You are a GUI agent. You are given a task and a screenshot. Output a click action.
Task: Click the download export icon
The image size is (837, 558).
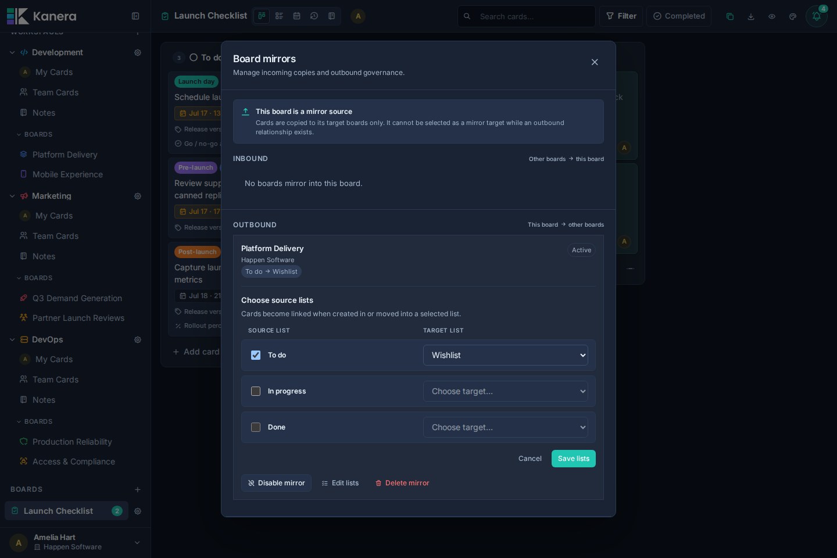coord(751,16)
